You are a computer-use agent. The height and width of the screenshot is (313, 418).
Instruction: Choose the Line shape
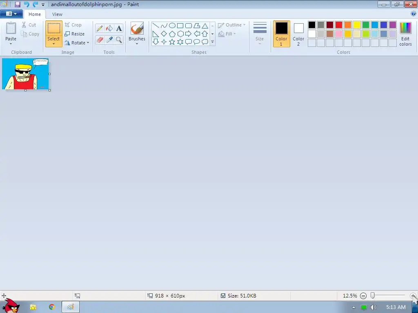tap(156, 26)
